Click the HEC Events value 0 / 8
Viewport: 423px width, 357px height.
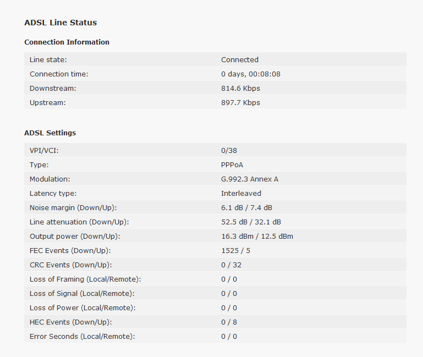point(229,322)
